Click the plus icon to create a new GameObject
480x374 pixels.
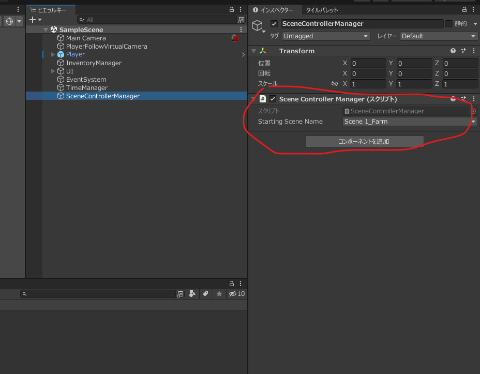33,20
